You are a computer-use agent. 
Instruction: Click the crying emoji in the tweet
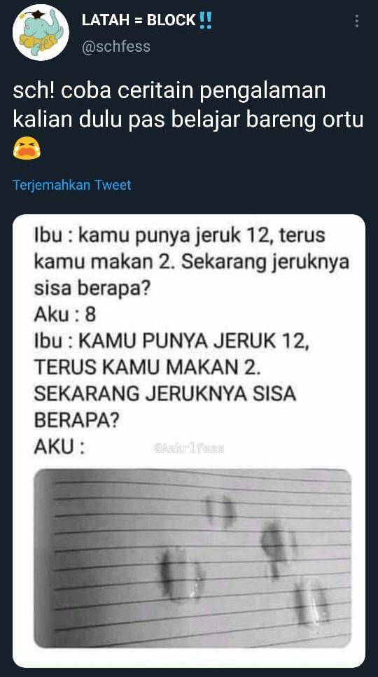point(27,148)
